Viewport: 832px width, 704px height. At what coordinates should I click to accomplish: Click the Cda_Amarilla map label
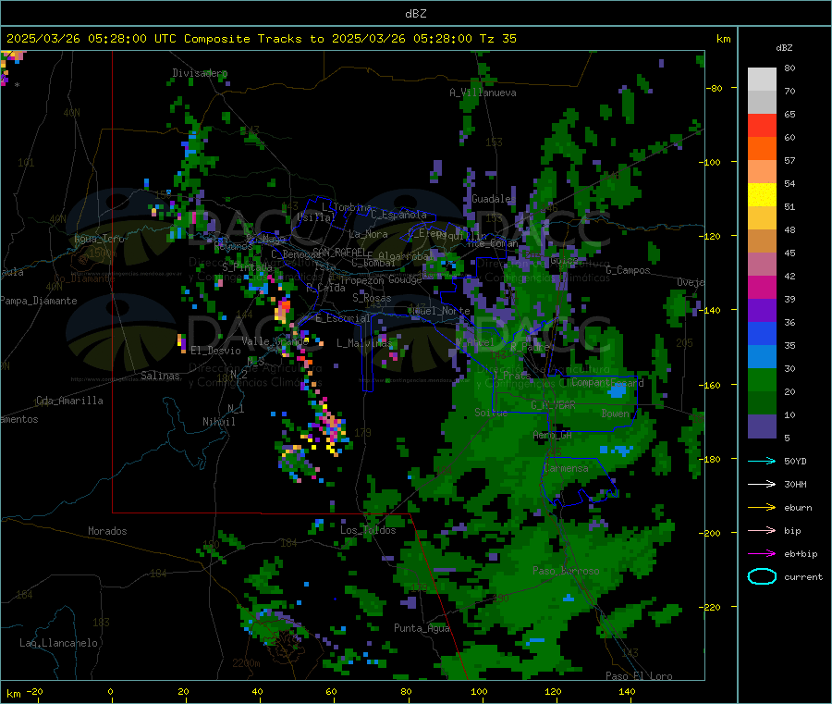click(x=69, y=401)
